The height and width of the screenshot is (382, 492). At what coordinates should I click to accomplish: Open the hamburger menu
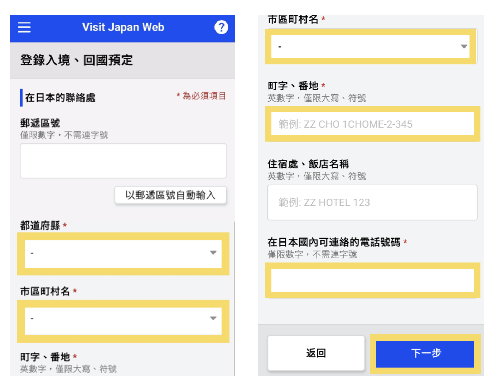(x=24, y=27)
